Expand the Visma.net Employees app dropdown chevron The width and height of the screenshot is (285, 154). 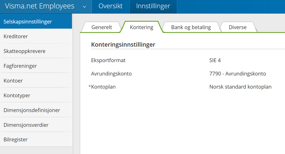(85, 7)
